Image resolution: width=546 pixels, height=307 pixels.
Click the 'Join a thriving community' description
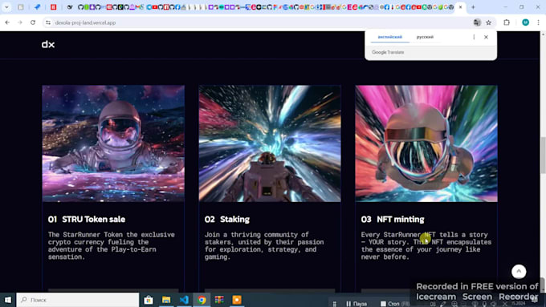pyautogui.click(x=264, y=246)
